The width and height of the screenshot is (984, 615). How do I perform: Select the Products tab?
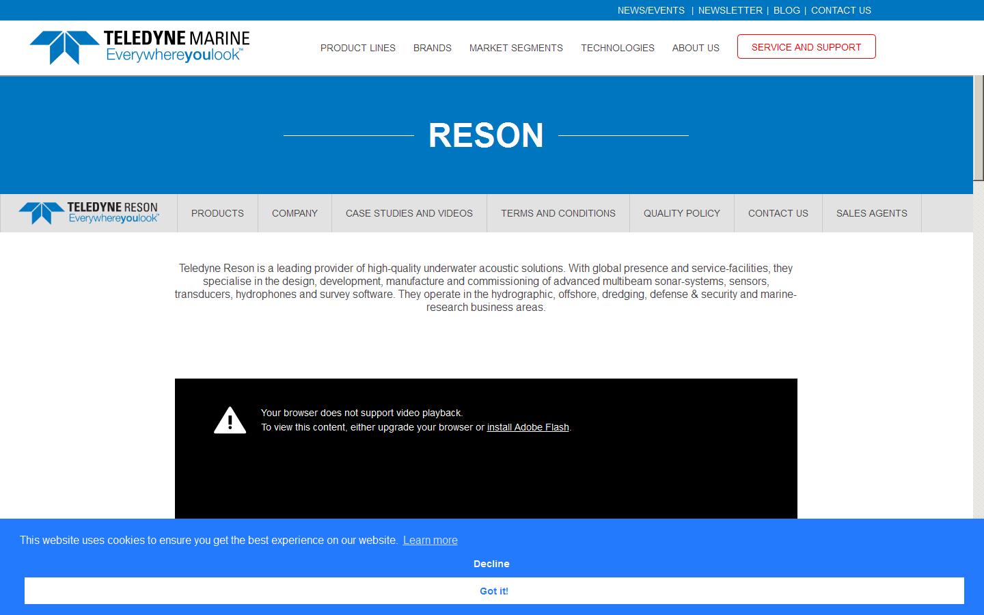[217, 213]
